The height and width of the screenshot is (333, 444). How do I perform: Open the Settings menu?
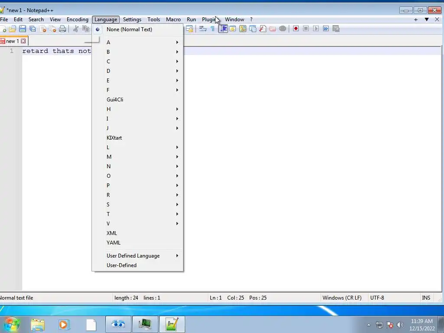click(x=132, y=20)
